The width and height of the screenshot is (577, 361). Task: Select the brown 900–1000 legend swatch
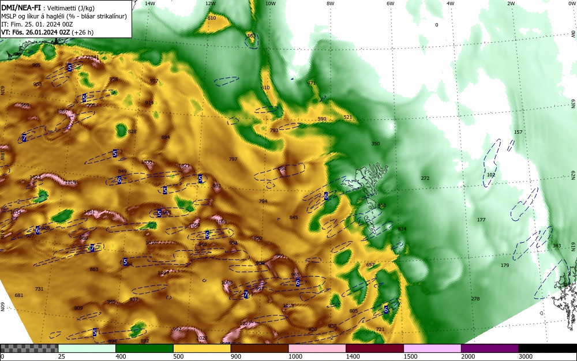260,348
